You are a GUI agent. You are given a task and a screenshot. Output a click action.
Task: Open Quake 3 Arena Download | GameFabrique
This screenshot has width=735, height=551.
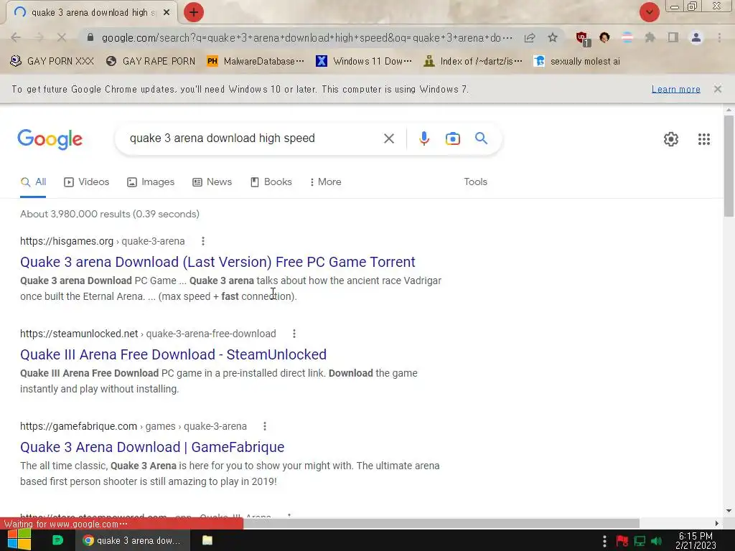(x=152, y=447)
